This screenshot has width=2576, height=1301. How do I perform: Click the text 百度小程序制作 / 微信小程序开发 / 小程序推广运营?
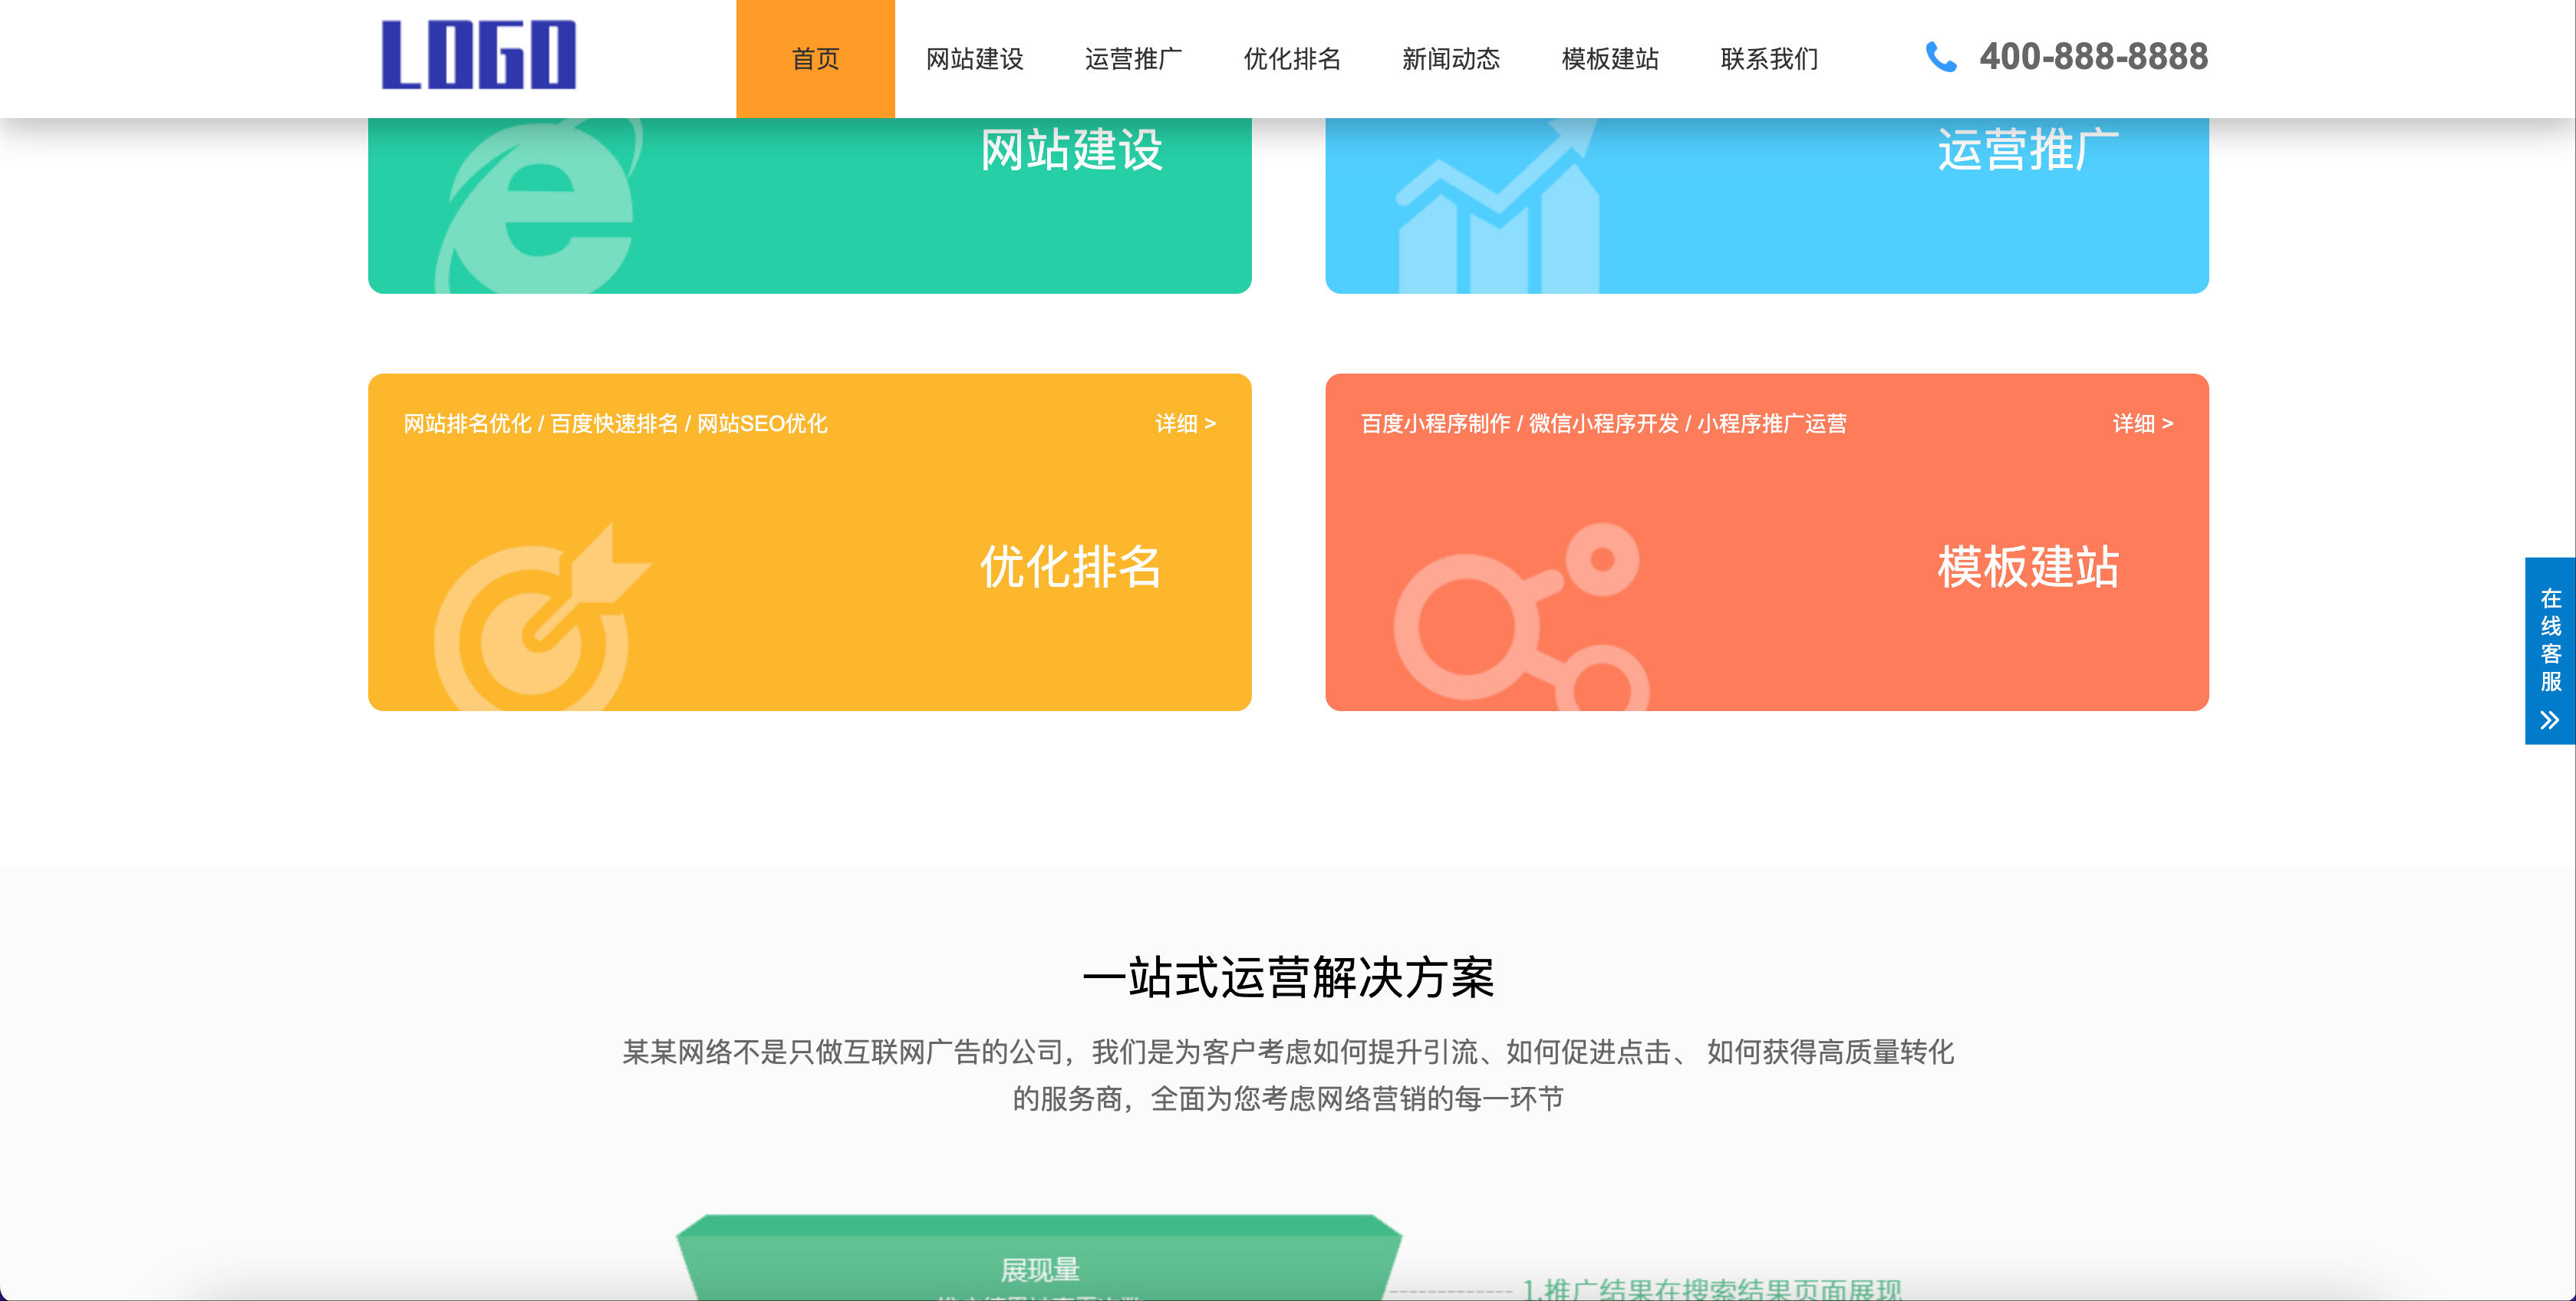pyautogui.click(x=1603, y=424)
